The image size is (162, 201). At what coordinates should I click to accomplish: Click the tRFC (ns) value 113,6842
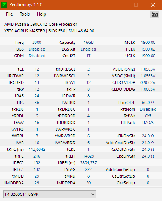click(37, 149)
